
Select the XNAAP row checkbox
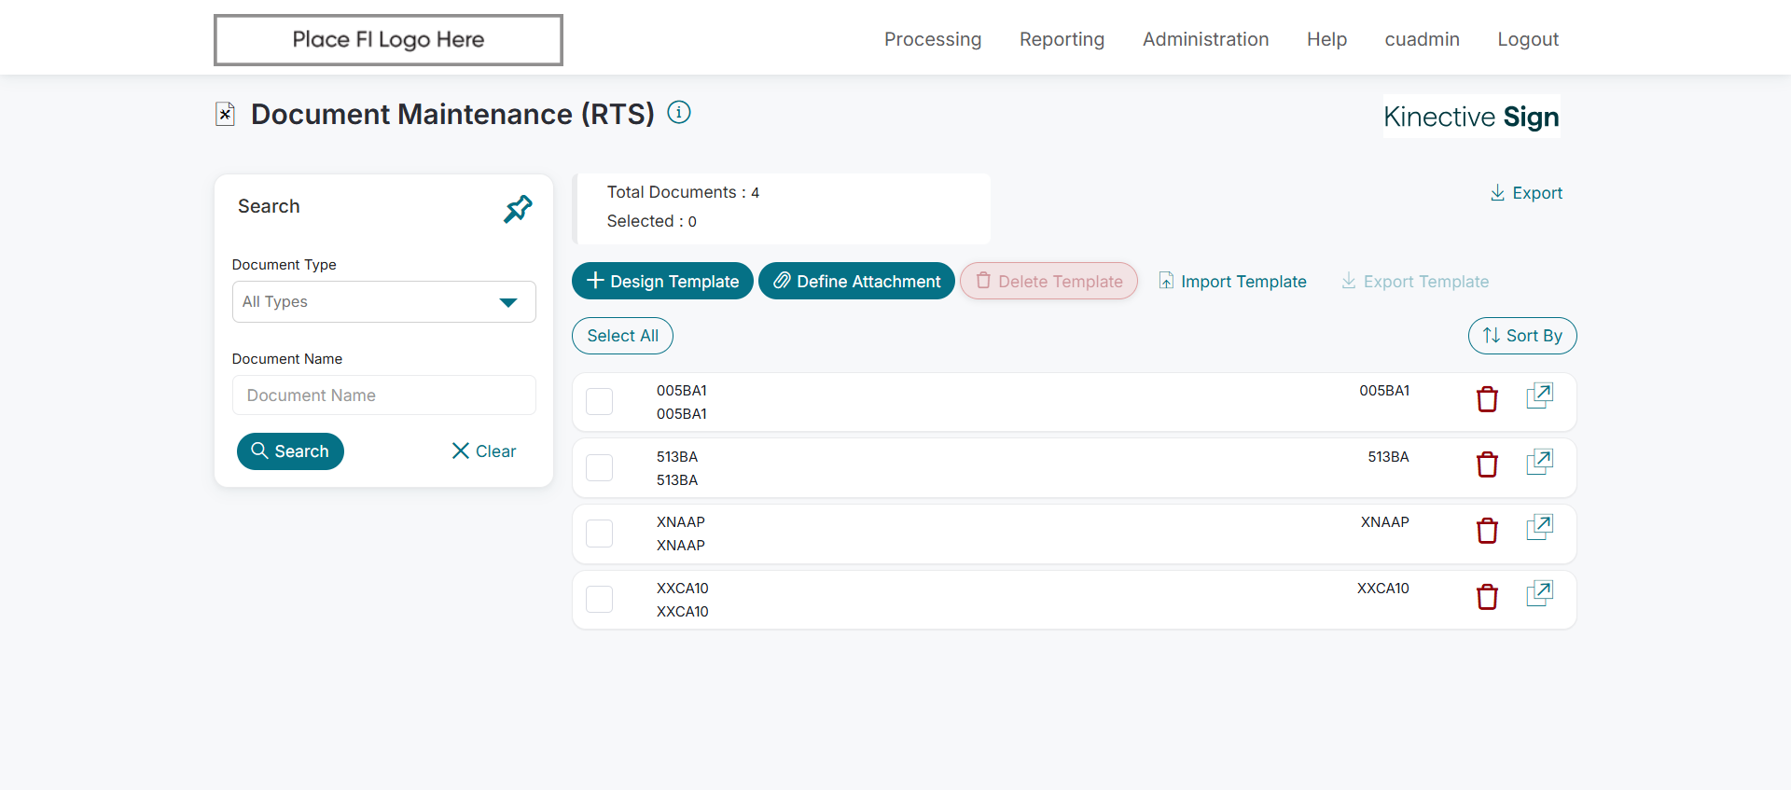coord(599,534)
